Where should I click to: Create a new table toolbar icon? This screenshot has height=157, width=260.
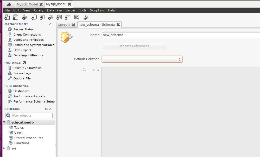[x=42, y=17]
